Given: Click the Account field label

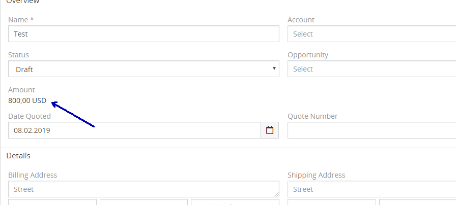Looking at the screenshot, I should (301, 20).
